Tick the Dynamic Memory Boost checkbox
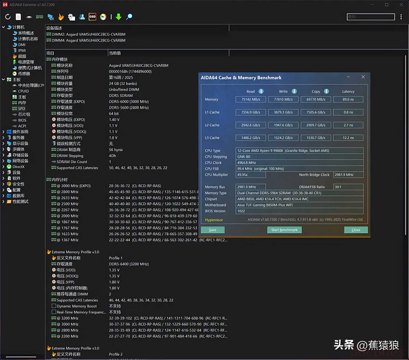 [54, 306]
